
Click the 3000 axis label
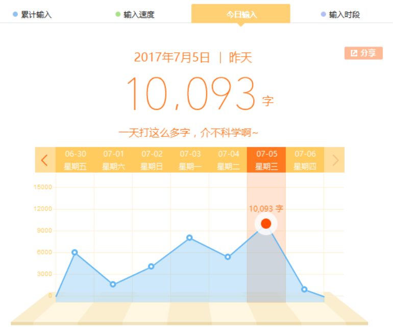pos(44,274)
